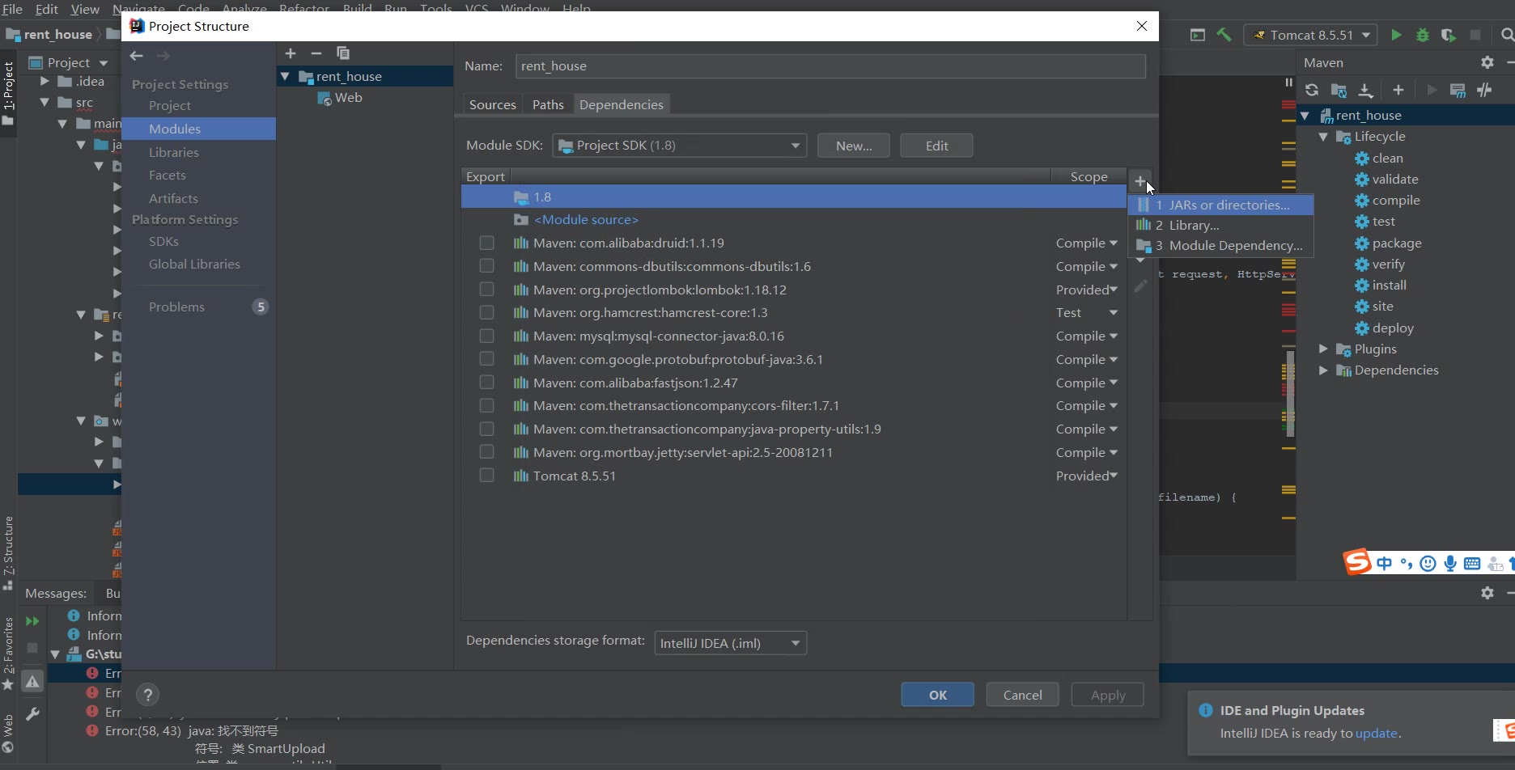1515x770 pixels.
Task: Open Dependencies storage format dropdown
Action: point(730,643)
